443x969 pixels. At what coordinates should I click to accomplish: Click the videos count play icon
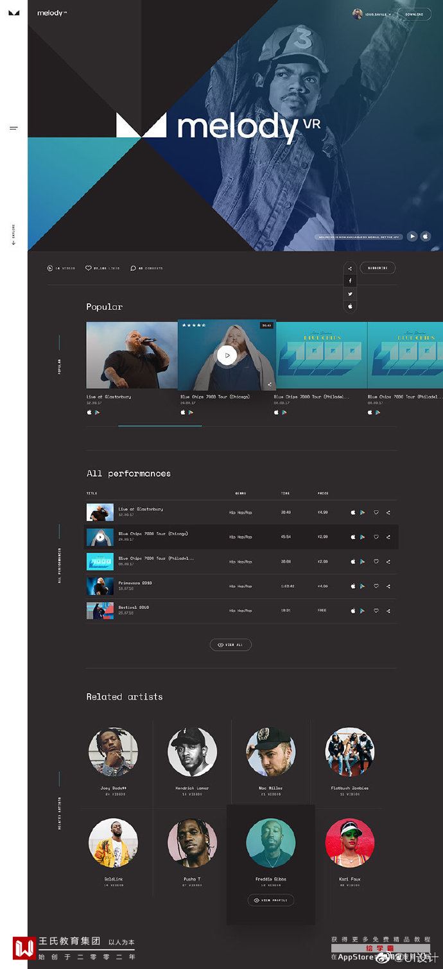click(x=50, y=268)
